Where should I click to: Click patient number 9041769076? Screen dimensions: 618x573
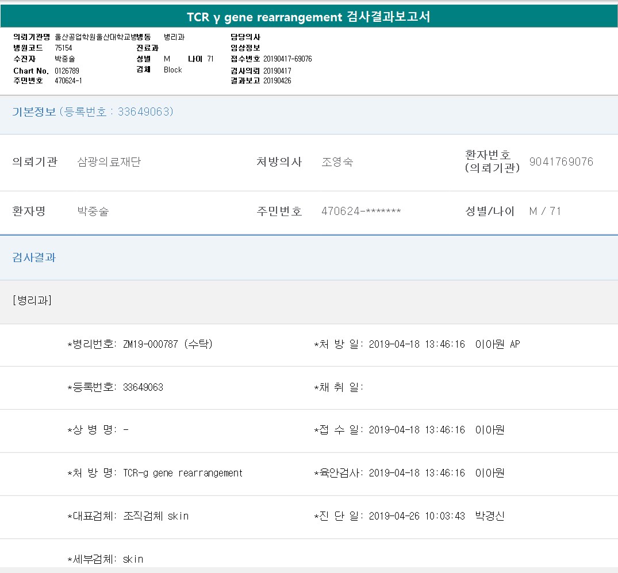tap(561, 162)
